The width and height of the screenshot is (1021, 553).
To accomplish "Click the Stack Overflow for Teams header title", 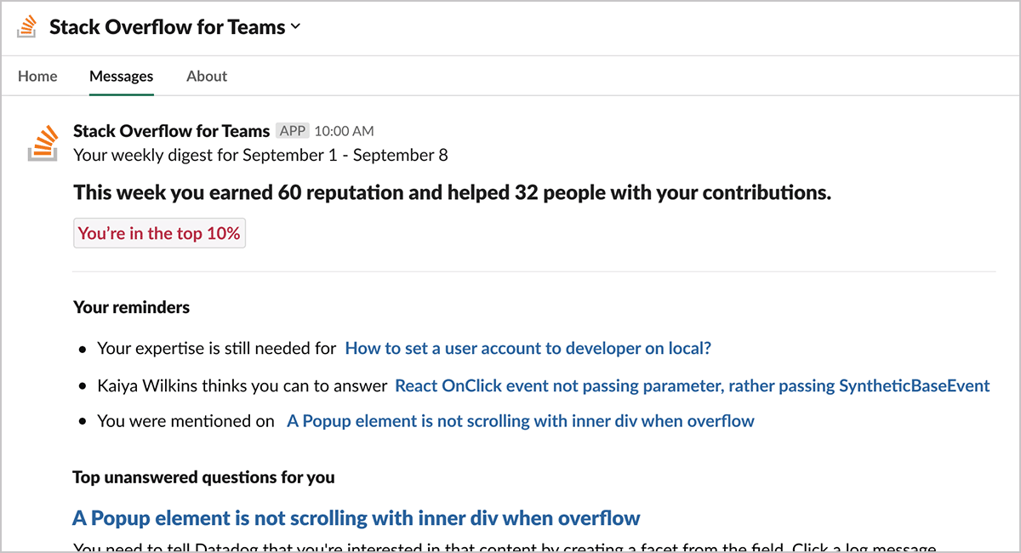I will (167, 27).
